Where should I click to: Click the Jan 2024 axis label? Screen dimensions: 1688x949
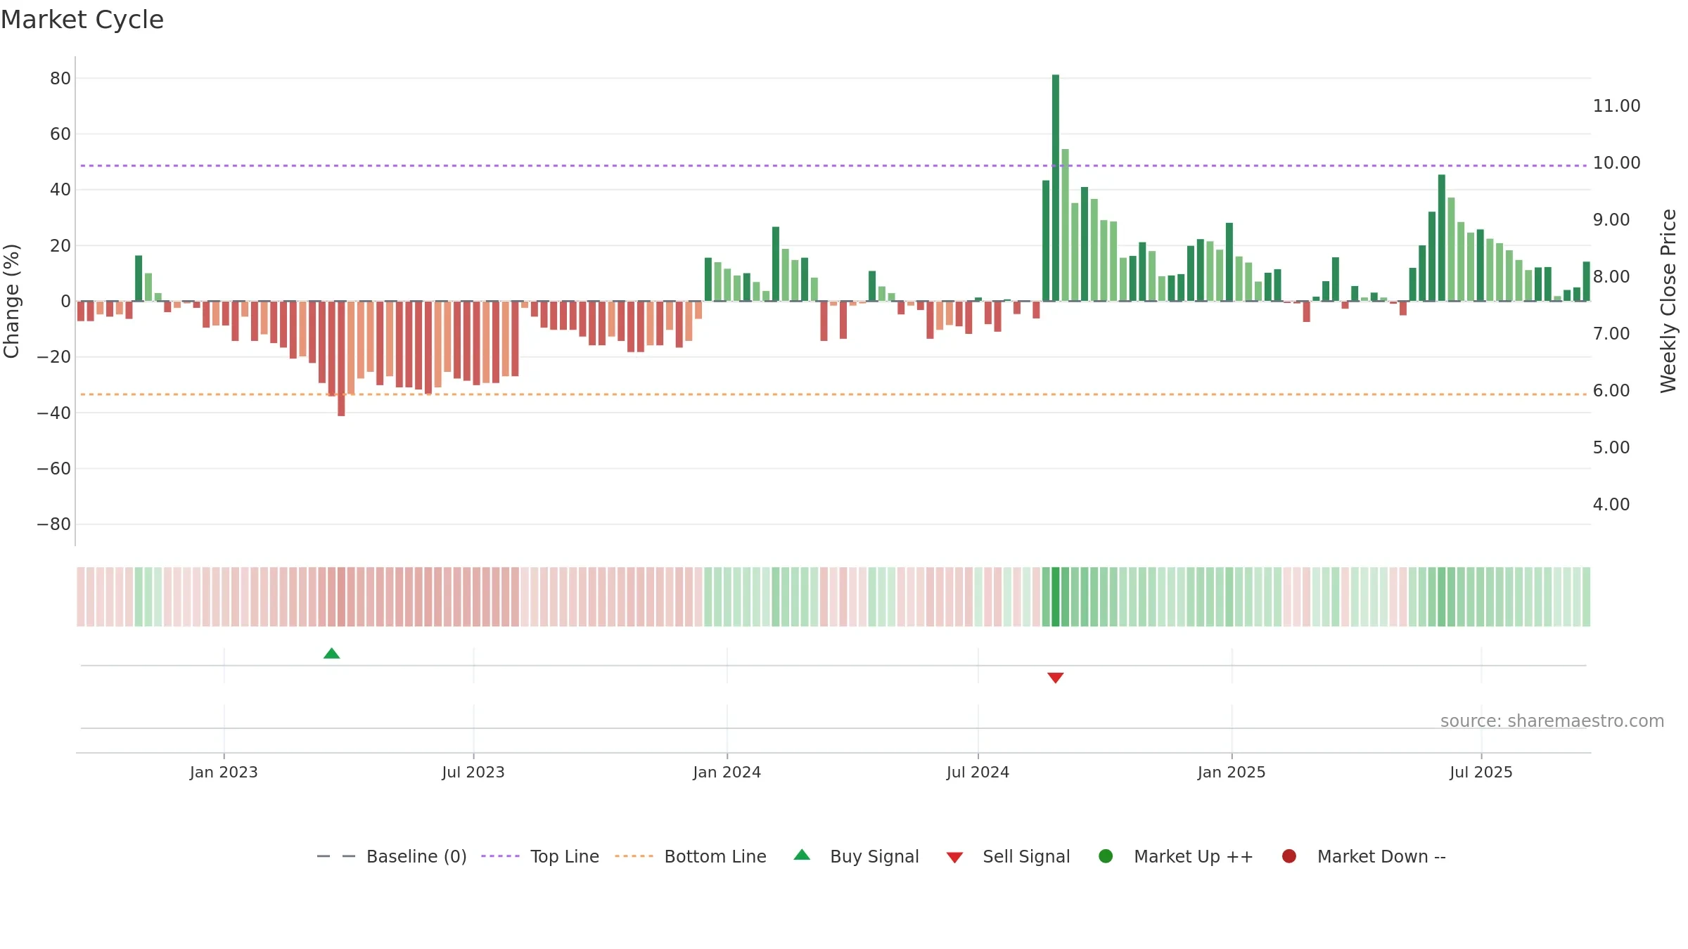click(727, 772)
